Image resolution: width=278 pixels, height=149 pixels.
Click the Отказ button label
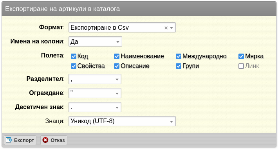coord(58,140)
